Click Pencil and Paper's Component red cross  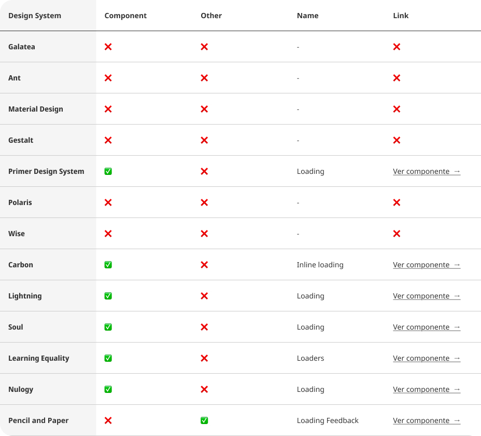click(x=108, y=420)
